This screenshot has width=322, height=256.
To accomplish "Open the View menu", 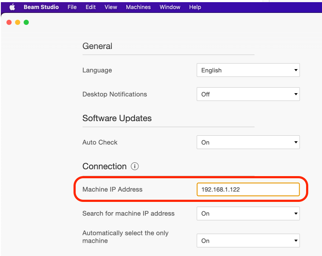I will click(x=111, y=7).
